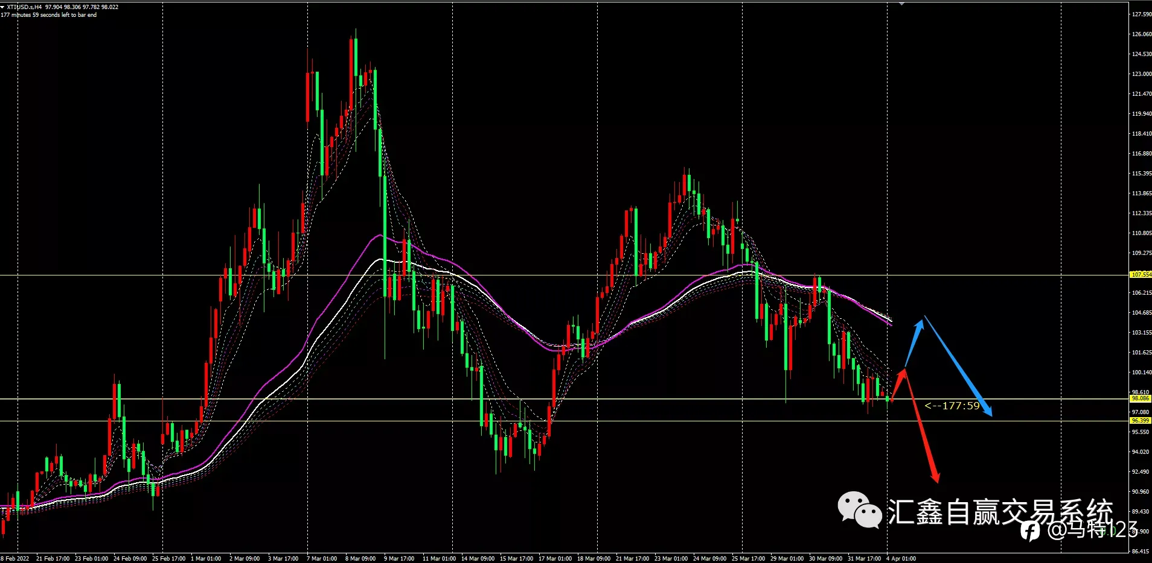Click the chart shift marker triangle at top
1152x563 pixels.
[901, 4]
